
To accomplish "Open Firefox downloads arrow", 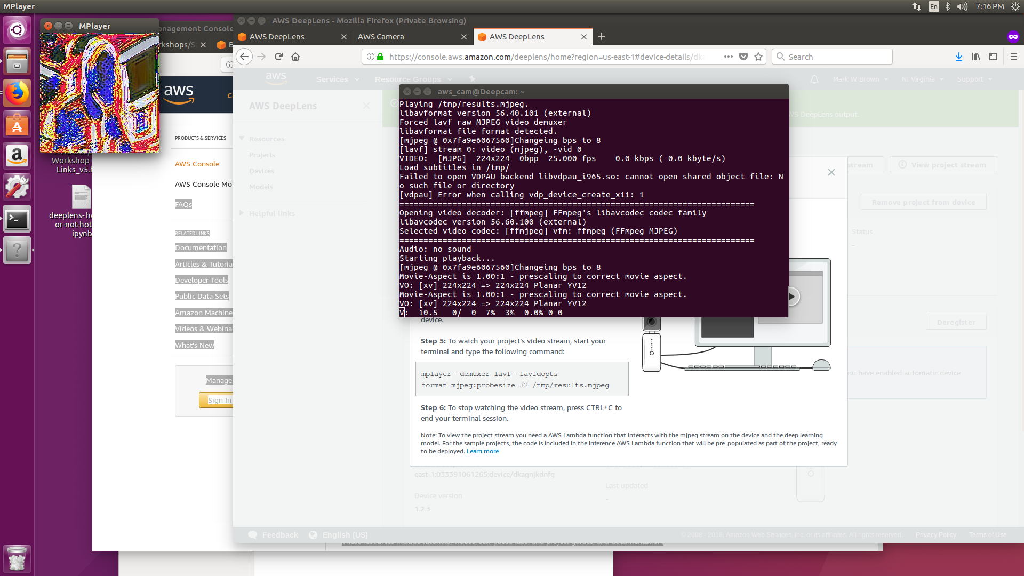I will pos(959,57).
